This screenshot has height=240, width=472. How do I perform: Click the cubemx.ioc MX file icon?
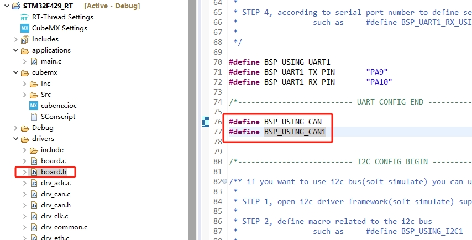[34, 106]
